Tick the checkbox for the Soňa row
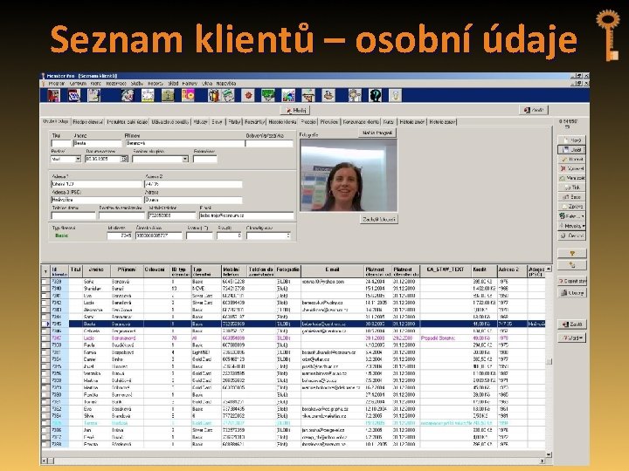The width and height of the screenshot is (629, 471). click(45, 282)
